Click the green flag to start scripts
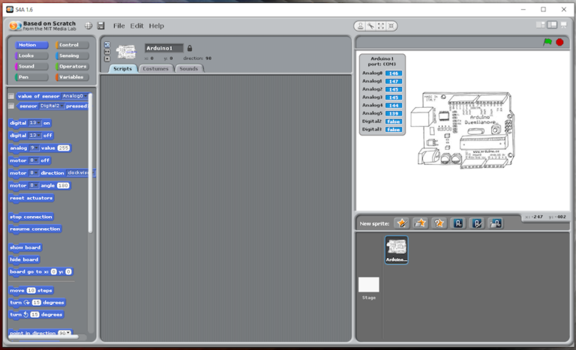Image resolution: width=576 pixels, height=350 pixels. 547,43
